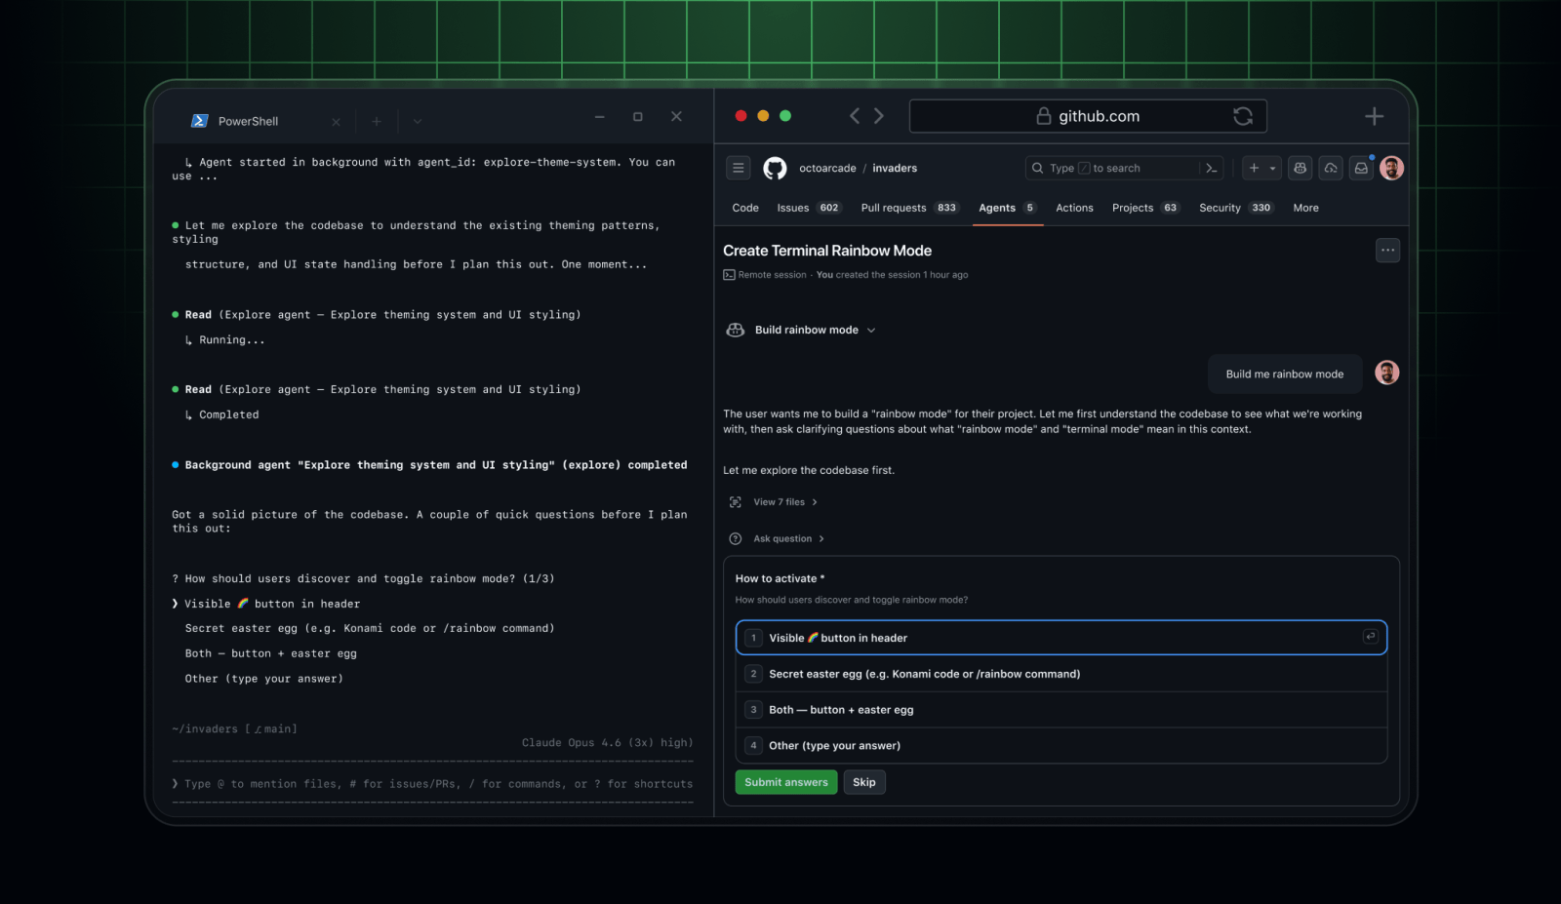Click the Copilot agent icon beside Build rainbow mode
1561x904 pixels.
[736, 330]
